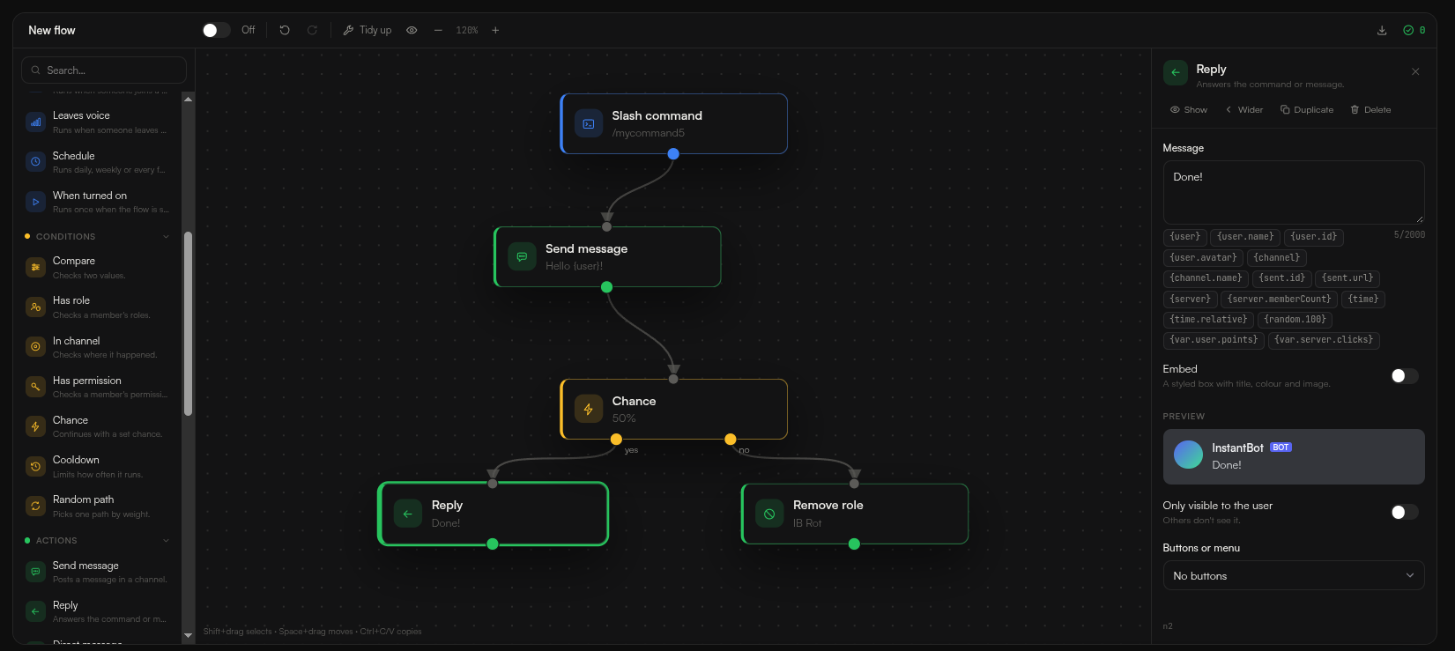
Task: Click the Reply panel's green back-arrow icon
Action: [1176, 72]
